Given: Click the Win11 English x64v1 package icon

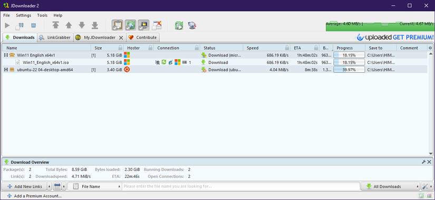Looking at the screenshot, I should (12, 55).
